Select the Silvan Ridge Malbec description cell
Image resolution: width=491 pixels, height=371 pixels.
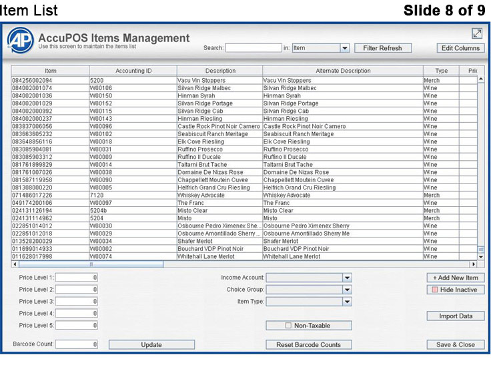pyautogui.click(x=220, y=88)
